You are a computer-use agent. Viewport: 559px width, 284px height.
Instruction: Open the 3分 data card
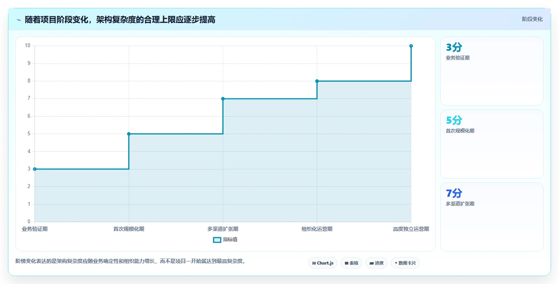[492, 71]
